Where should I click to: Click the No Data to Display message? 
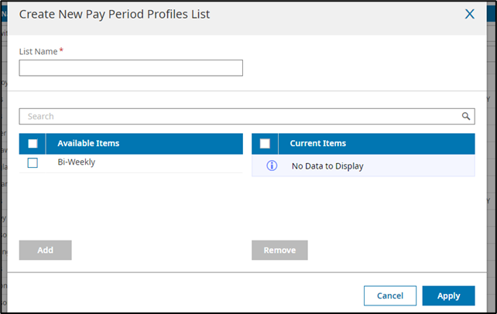pos(327,166)
